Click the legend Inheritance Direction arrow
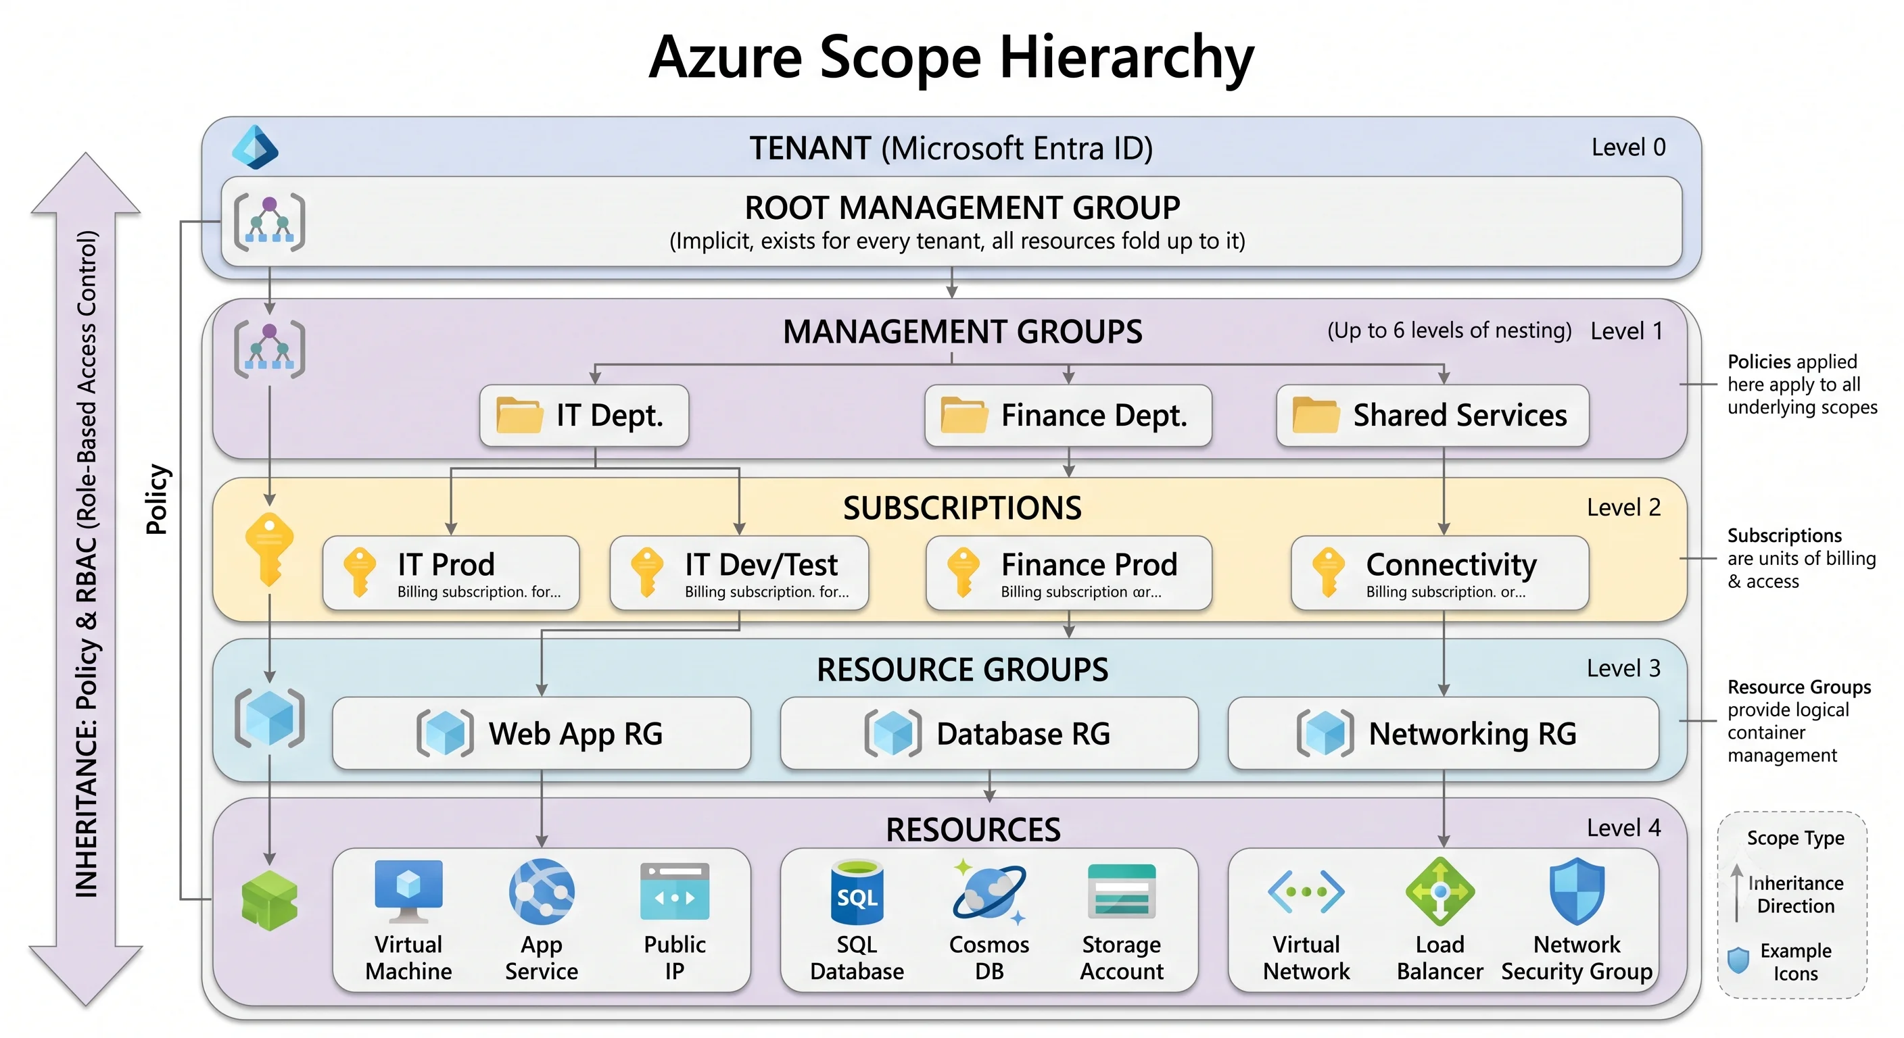Viewport: 1904px width, 1038px height. pos(1737,893)
